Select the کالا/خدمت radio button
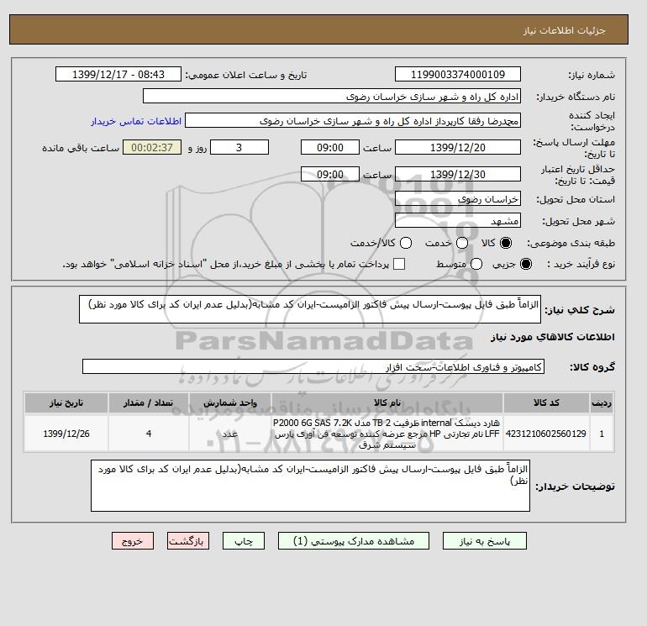The image size is (647, 626). click(406, 243)
